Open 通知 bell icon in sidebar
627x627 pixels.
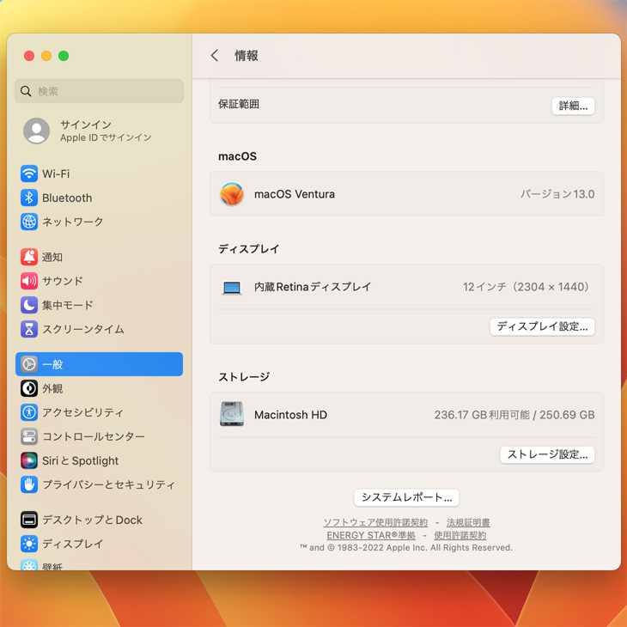[29, 257]
